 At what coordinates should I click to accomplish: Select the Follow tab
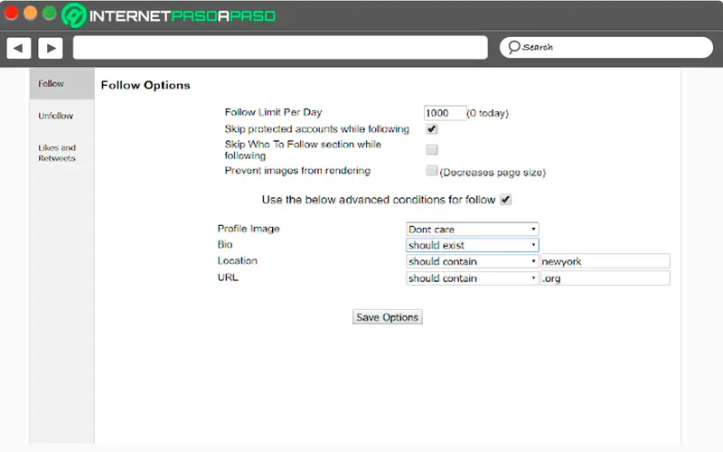click(x=52, y=84)
